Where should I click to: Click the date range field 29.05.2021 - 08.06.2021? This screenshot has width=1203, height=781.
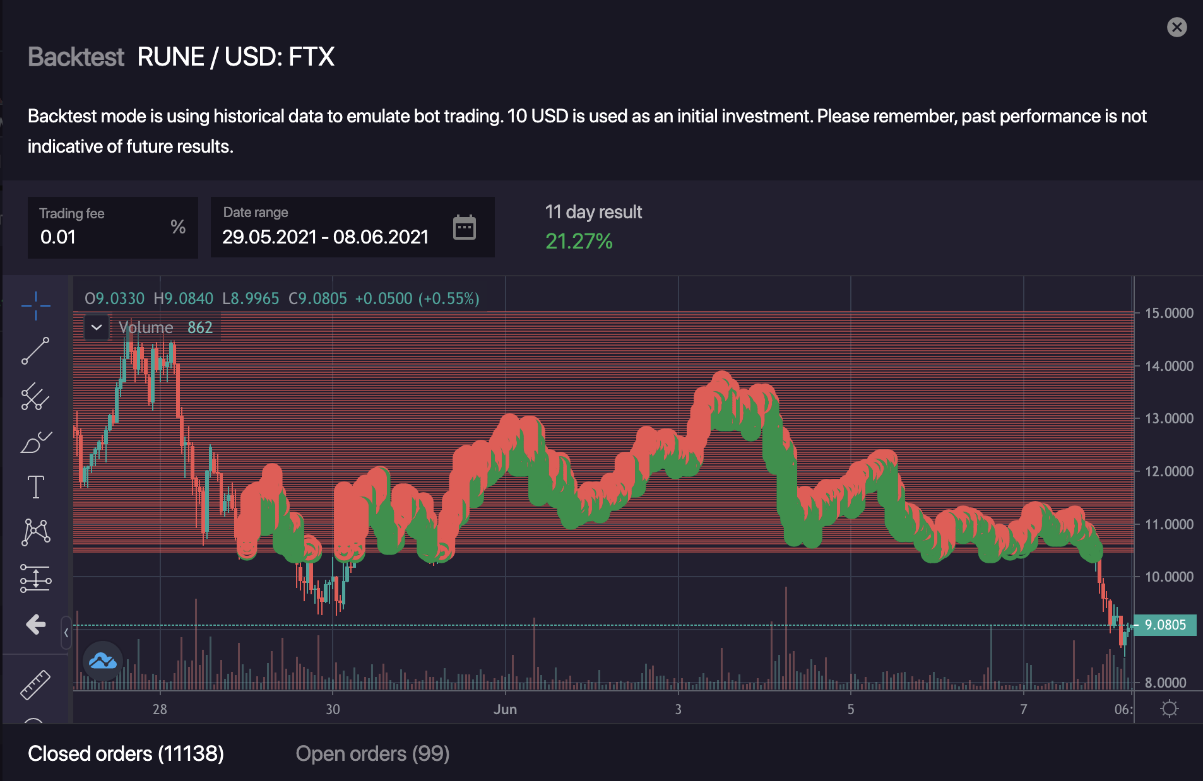325,237
